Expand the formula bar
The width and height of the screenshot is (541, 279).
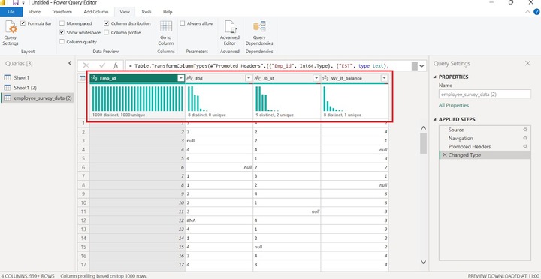click(422, 65)
